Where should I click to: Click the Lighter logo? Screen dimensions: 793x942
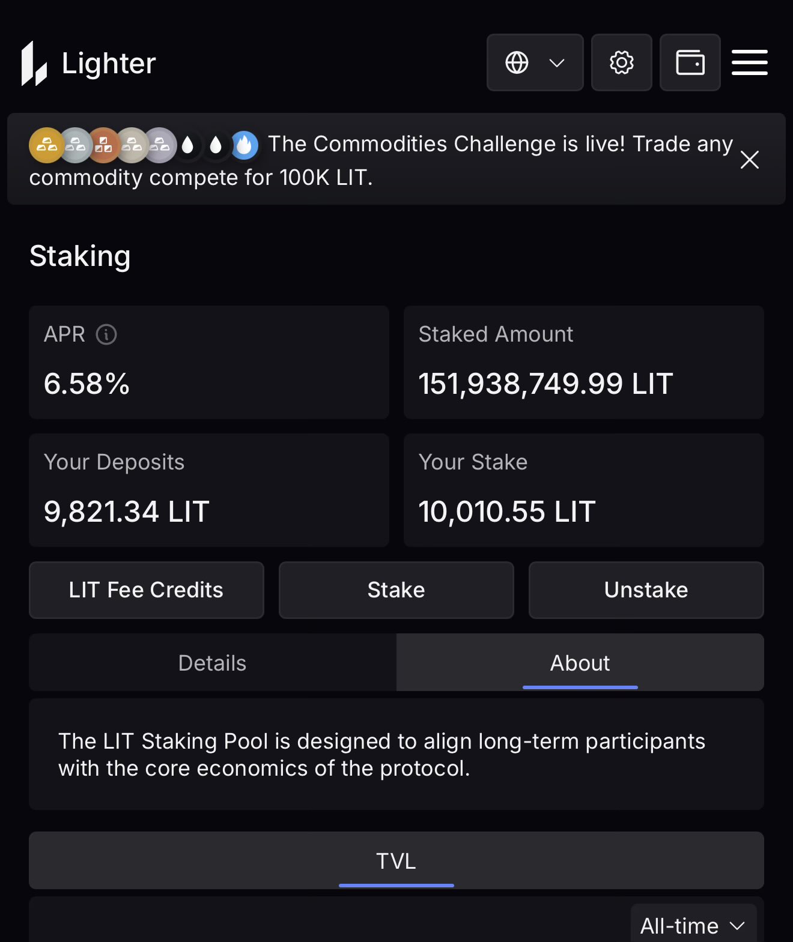click(89, 63)
